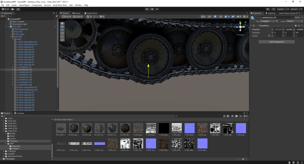The width and height of the screenshot is (304, 164).
Task: Select the combined Transform tool
Action: [x=62, y=40]
